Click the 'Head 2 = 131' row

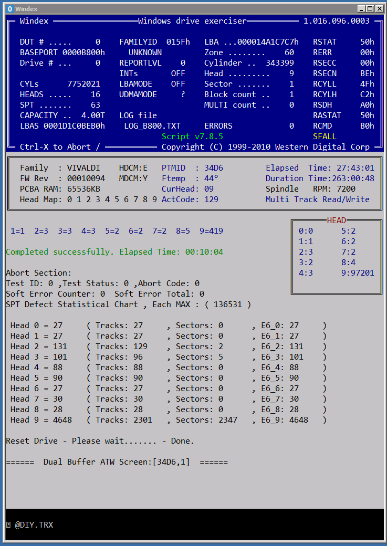click(x=169, y=346)
